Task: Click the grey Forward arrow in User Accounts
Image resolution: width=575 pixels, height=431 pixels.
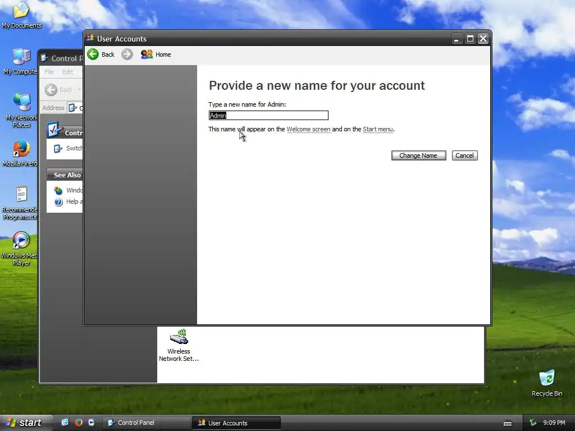Action: tap(127, 54)
